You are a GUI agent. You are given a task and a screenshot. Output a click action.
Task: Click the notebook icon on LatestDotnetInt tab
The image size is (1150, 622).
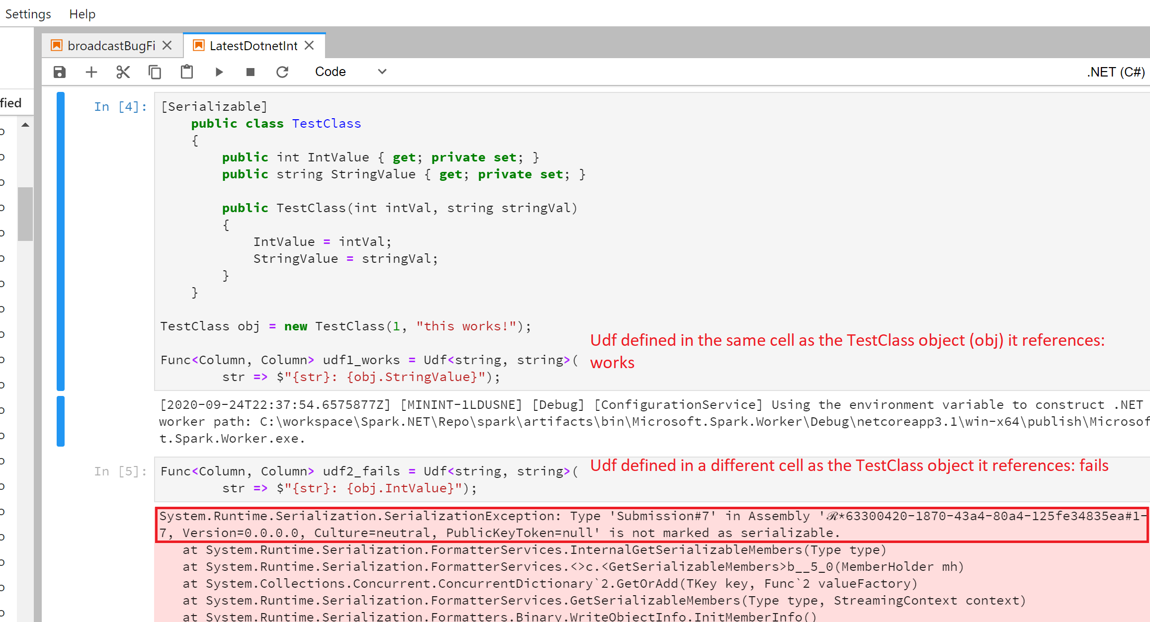(x=198, y=45)
